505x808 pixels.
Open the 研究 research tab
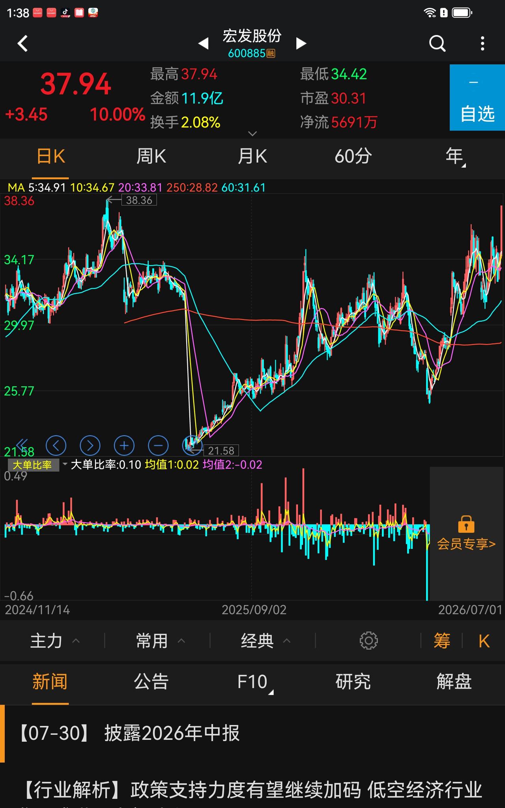(x=353, y=682)
